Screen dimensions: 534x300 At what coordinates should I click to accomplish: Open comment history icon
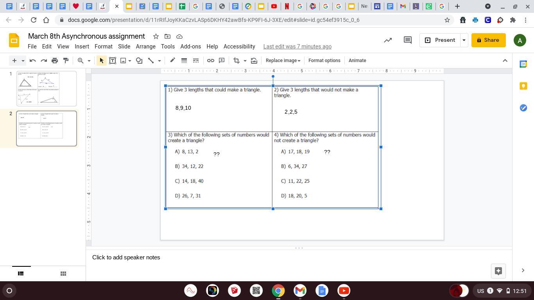407,40
